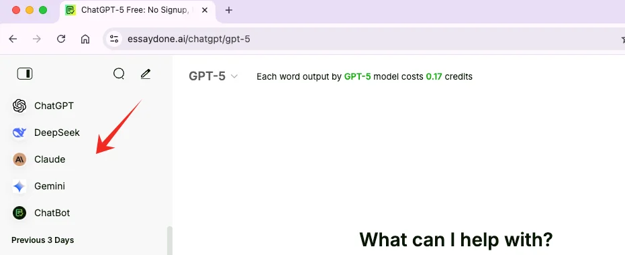Open the browser home page
The image size is (625, 255).
(85, 39)
